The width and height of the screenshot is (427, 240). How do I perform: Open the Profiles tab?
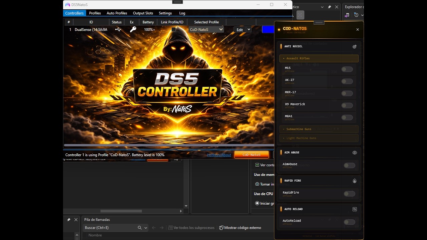(95, 13)
